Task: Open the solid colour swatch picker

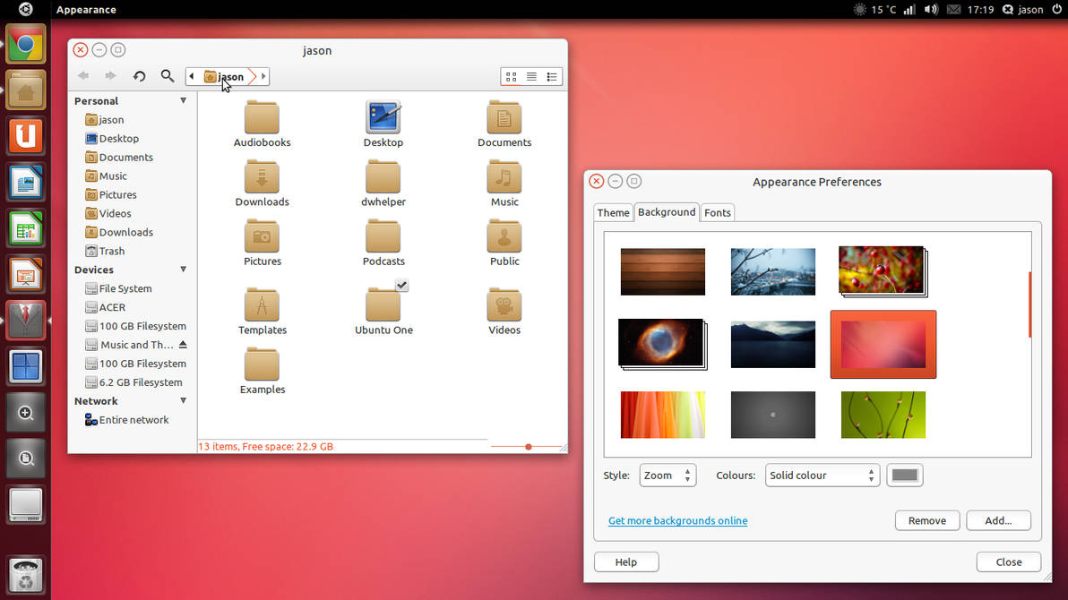Action: coord(905,476)
